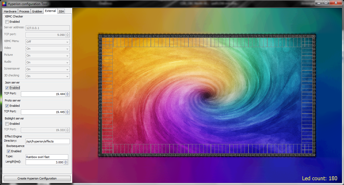
Task: Click the Effect Engine Directory input field
Action: click(47, 141)
